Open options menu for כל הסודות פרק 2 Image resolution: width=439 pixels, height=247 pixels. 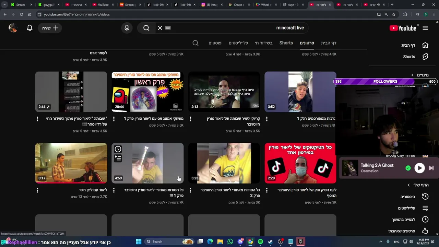point(190,190)
